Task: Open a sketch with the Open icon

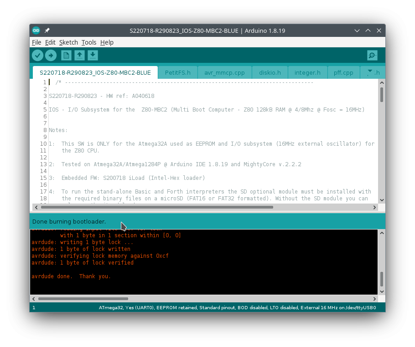Action: click(79, 56)
